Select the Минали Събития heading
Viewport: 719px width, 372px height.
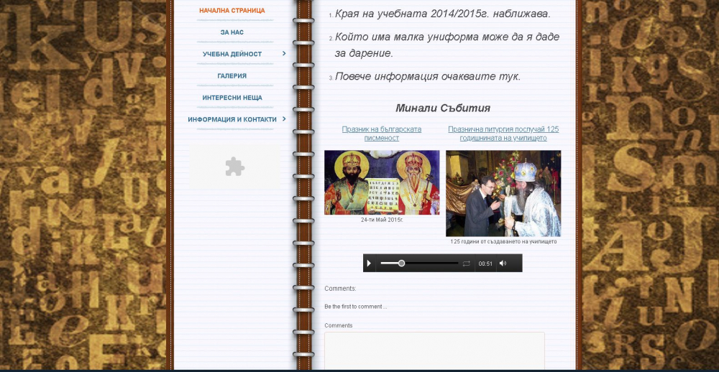442,108
